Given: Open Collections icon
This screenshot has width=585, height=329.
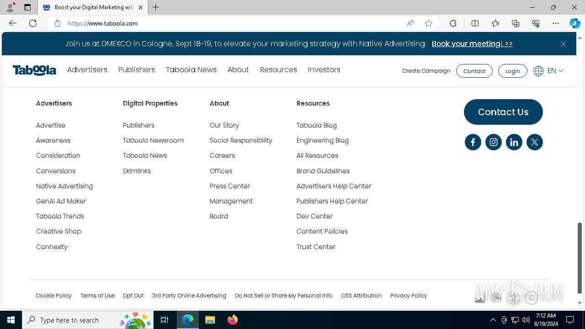Looking at the screenshot, I should tap(516, 23).
